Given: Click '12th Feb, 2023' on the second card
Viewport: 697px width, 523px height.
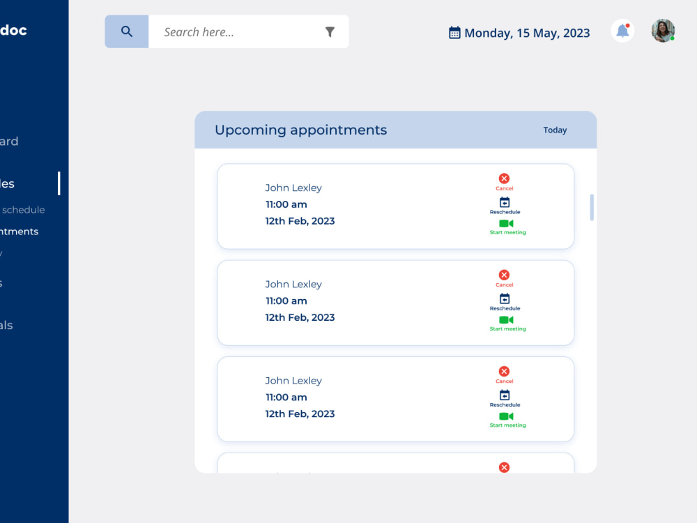Looking at the screenshot, I should [300, 317].
